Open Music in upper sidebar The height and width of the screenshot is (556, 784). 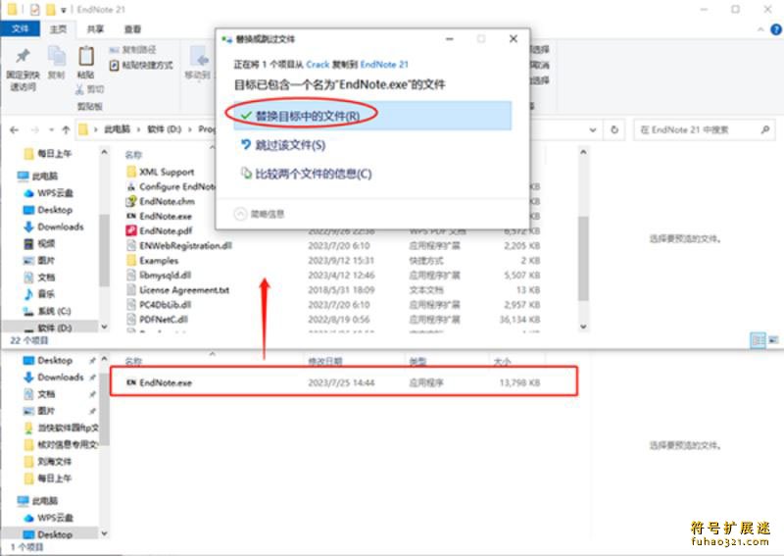pos(39,294)
